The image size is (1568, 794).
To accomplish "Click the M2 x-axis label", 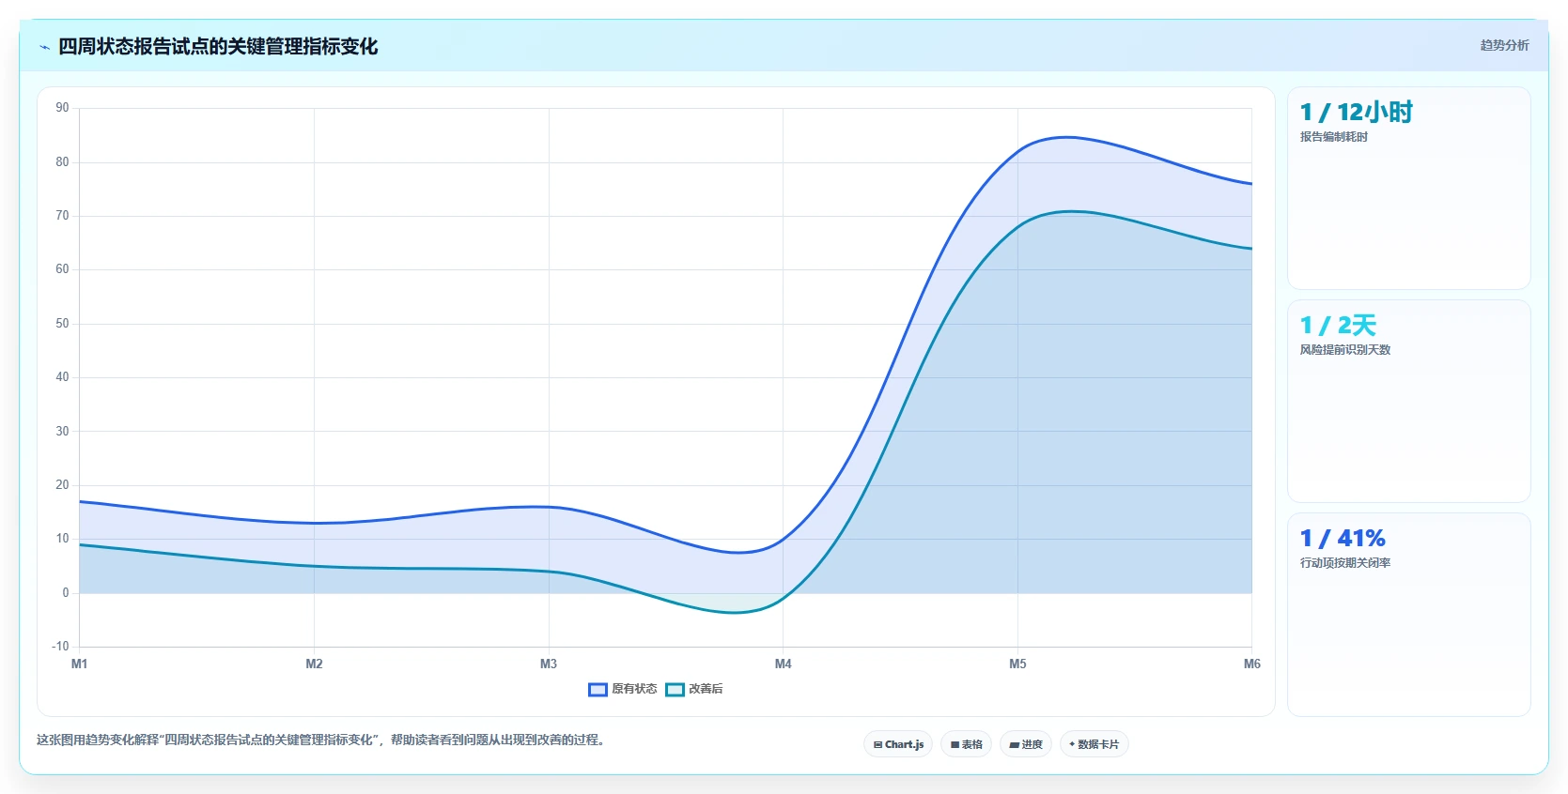I will click(x=314, y=664).
